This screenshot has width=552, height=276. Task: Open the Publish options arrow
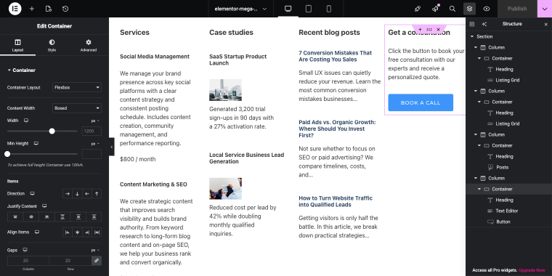[x=545, y=9]
